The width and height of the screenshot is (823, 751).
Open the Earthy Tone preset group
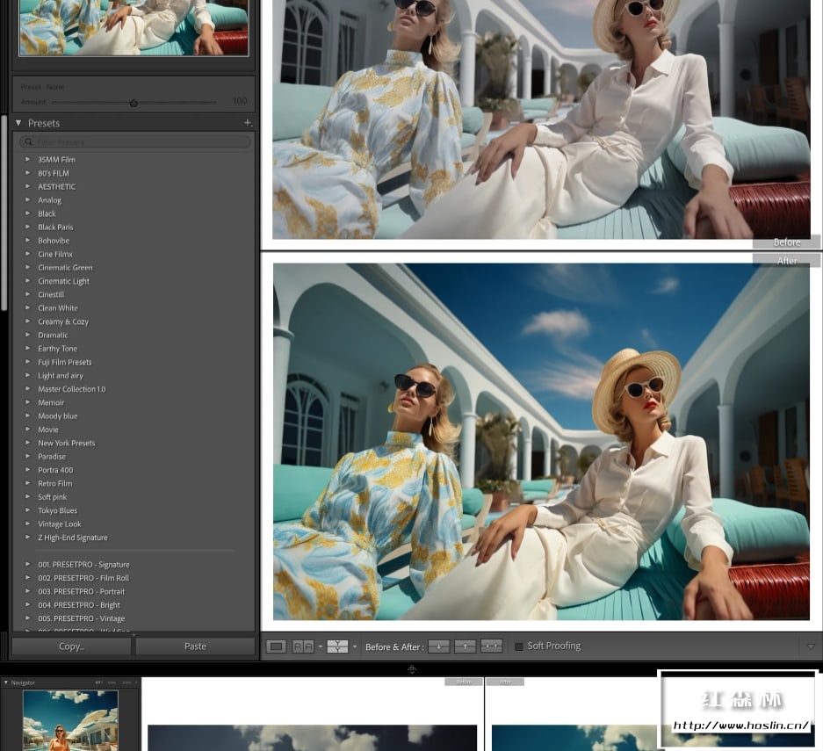tap(57, 349)
